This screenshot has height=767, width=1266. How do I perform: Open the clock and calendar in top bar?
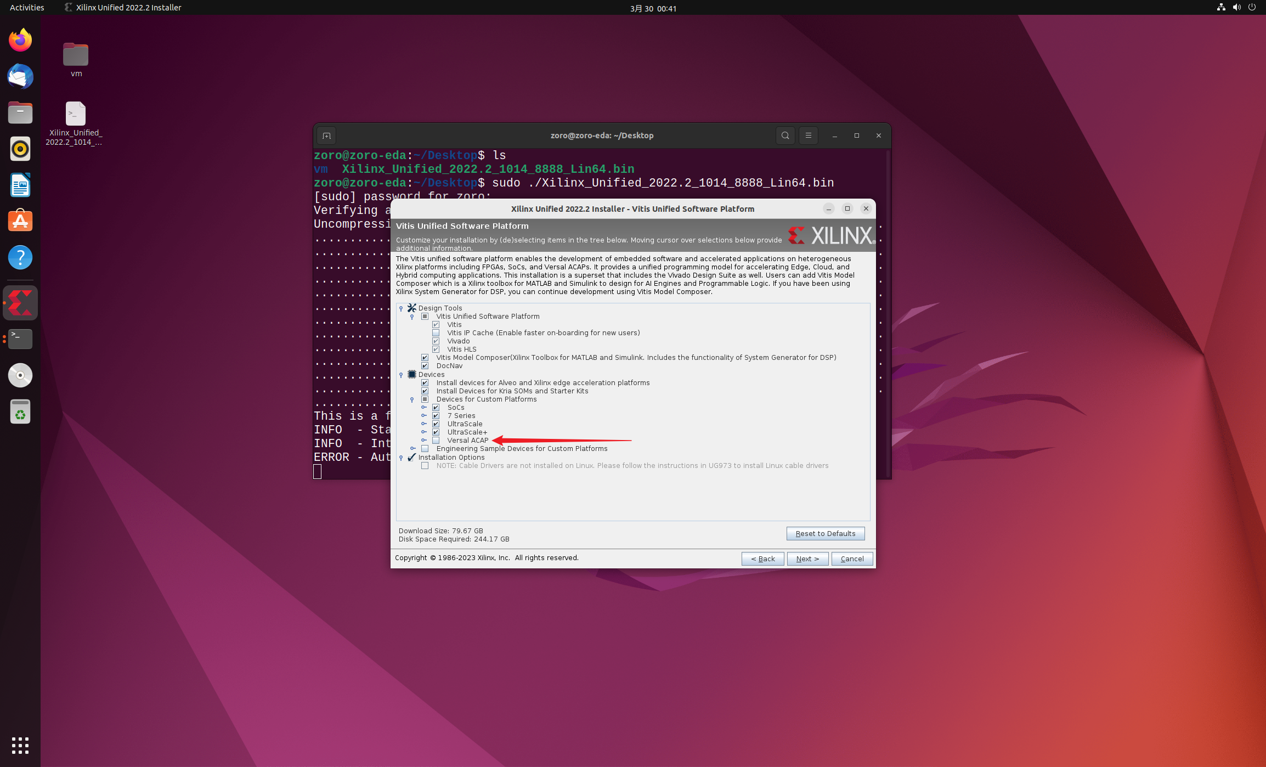click(653, 8)
